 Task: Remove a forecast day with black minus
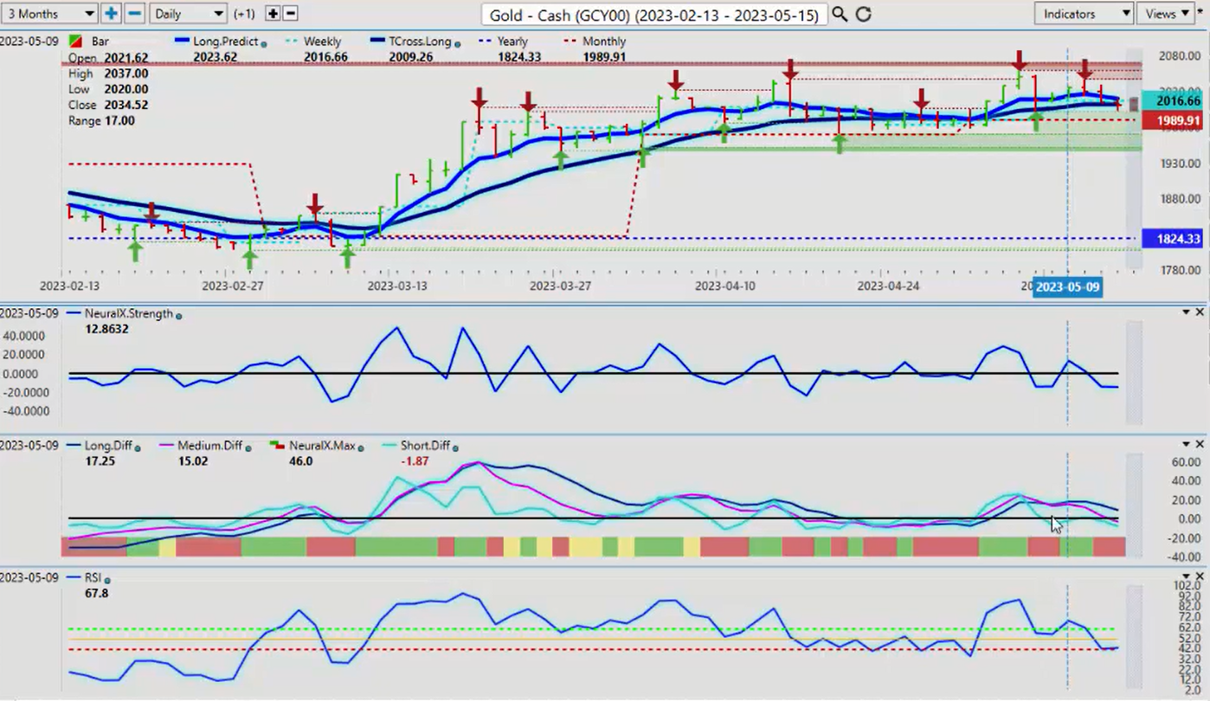(x=291, y=14)
